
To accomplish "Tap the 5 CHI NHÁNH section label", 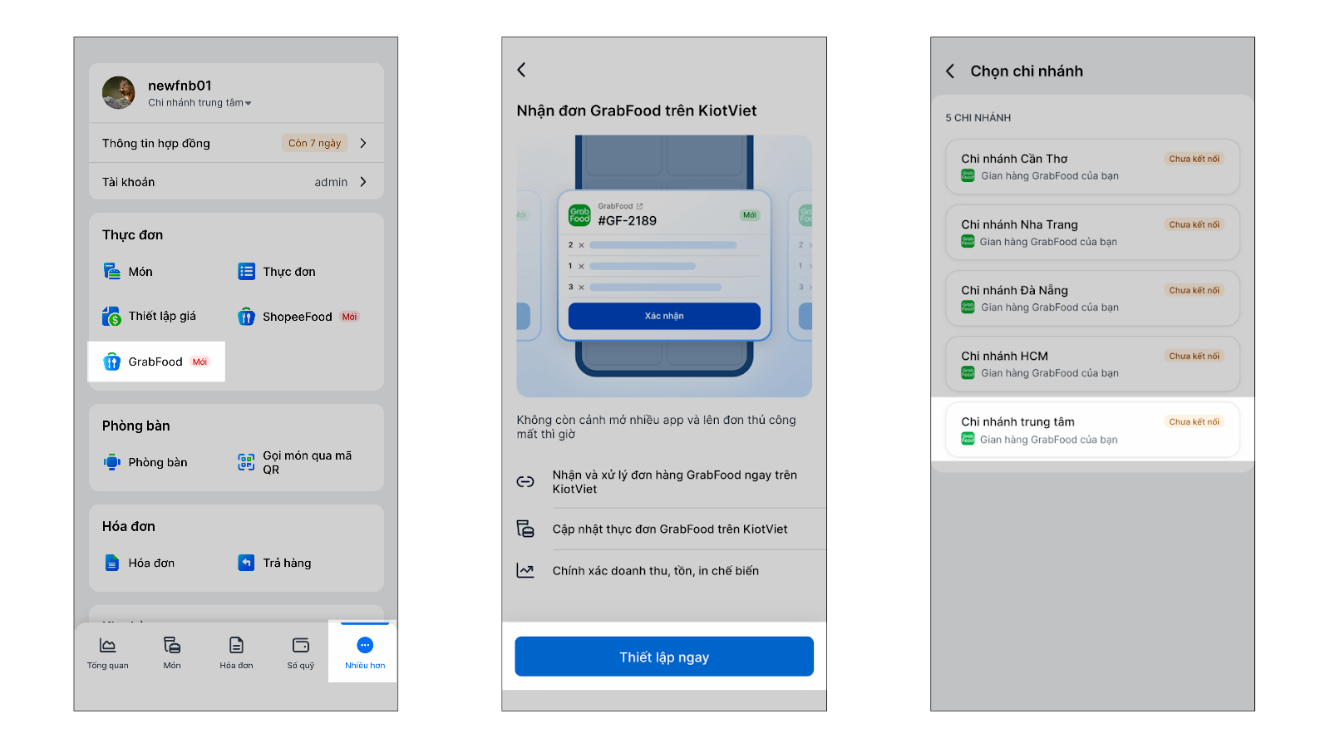I will coord(978,118).
